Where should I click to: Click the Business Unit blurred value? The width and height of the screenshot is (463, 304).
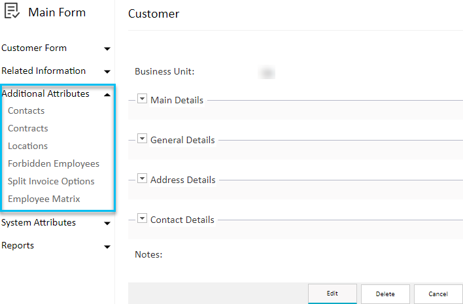pos(266,72)
